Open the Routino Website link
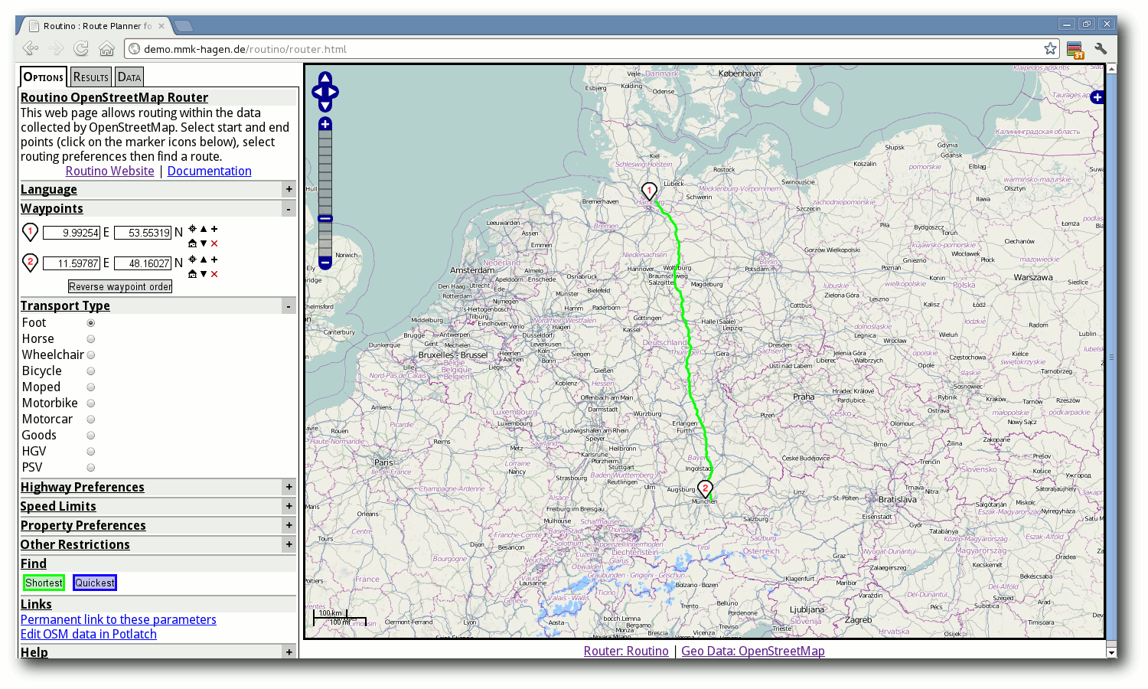The width and height of the screenshot is (1148, 689). [x=110, y=171]
